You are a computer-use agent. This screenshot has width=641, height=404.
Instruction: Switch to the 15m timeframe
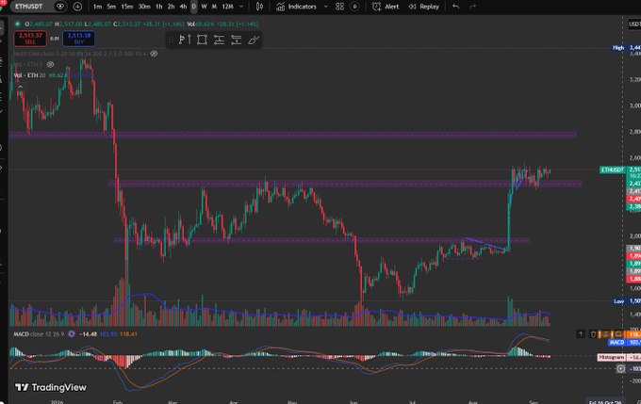126,7
